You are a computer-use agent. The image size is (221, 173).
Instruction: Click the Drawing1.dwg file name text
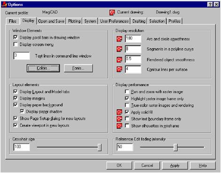[x=167, y=12]
